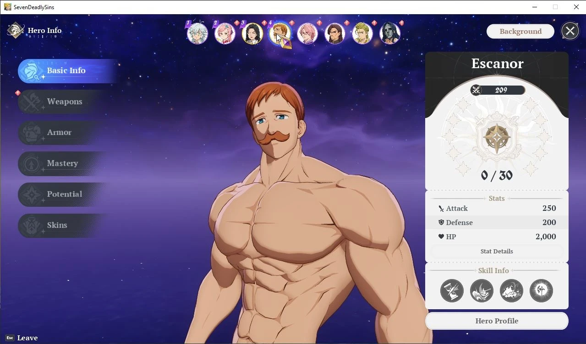Open the fourth glowing skill icon
Image resolution: width=586 pixels, height=344 pixels.
(x=541, y=290)
